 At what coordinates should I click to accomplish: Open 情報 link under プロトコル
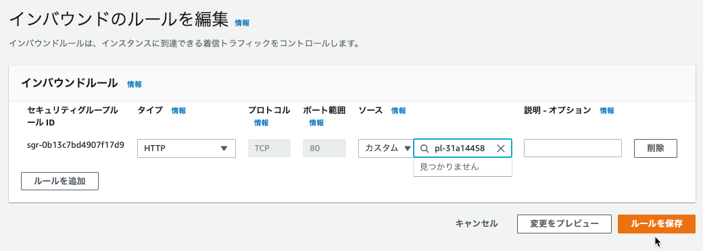pyautogui.click(x=262, y=123)
